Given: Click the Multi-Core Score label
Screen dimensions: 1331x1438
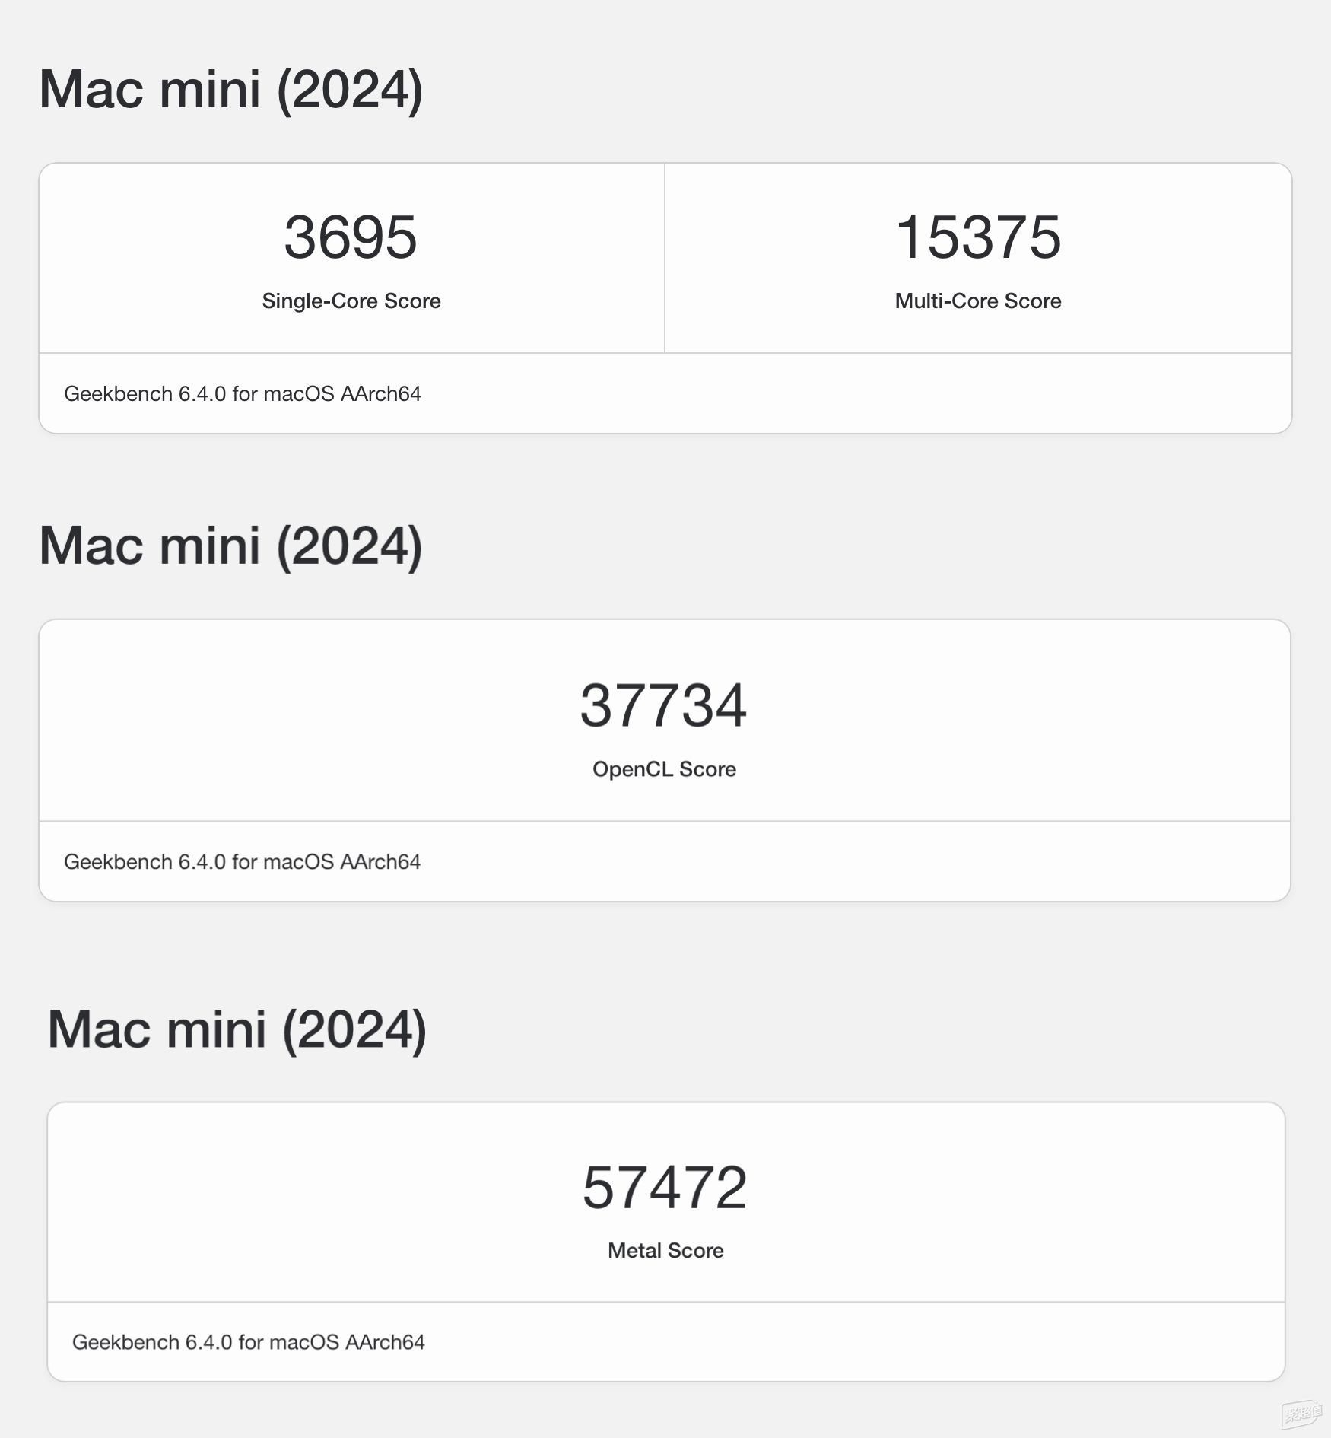Looking at the screenshot, I should (x=978, y=301).
